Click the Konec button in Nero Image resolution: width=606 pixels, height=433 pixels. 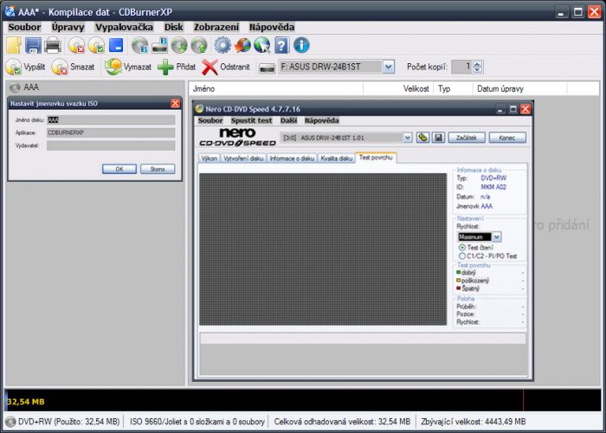pyautogui.click(x=507, y=137)
